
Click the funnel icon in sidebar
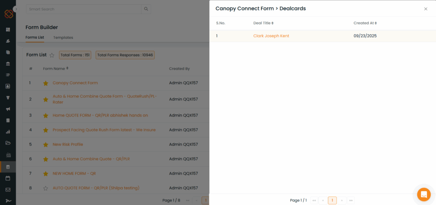[x=8, y=97]
